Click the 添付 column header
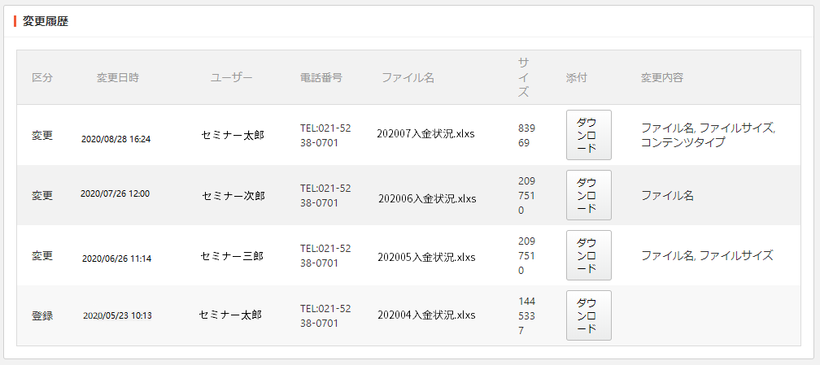Screen dimensions: 820x365 pos(576,78)
